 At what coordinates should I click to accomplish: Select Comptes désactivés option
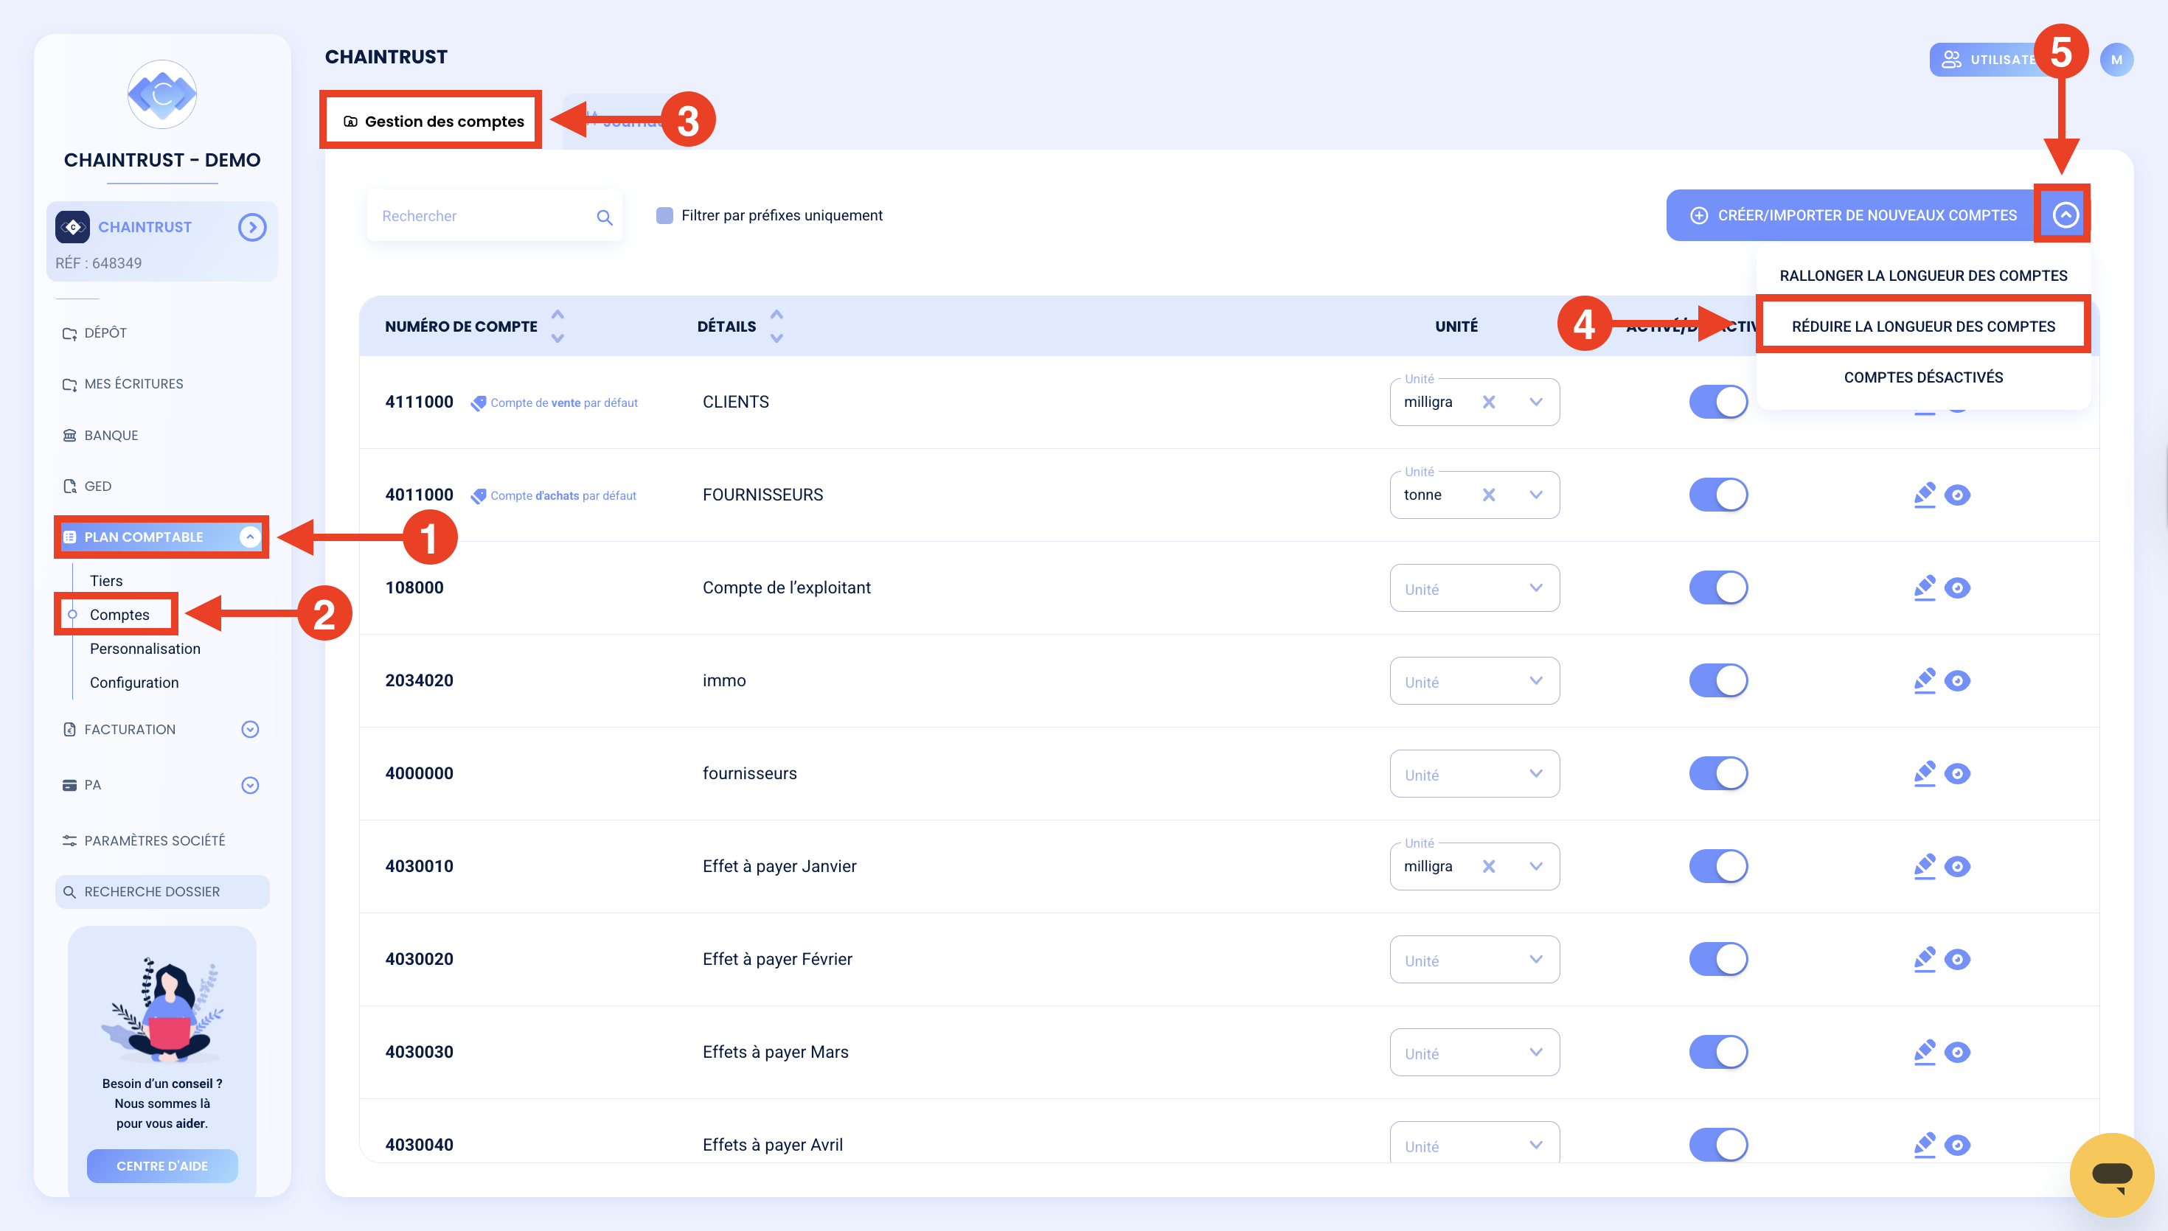(1922, 377)
